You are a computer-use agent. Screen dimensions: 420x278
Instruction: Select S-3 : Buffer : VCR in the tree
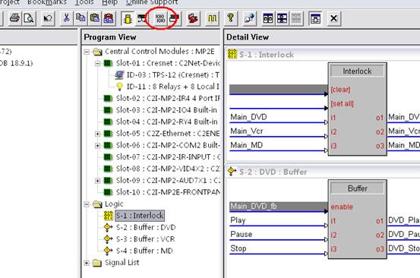pos(146,239)
